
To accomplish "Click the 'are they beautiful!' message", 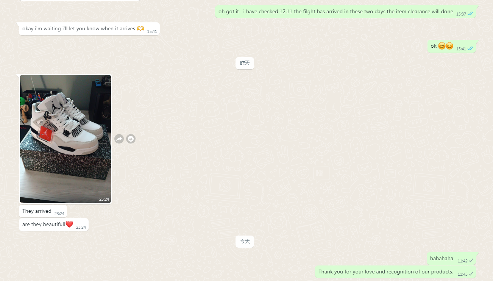I will pos(53,225).
